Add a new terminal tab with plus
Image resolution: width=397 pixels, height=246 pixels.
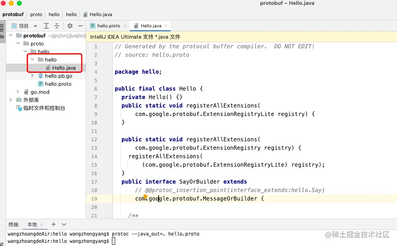click(x=54, y=224)
